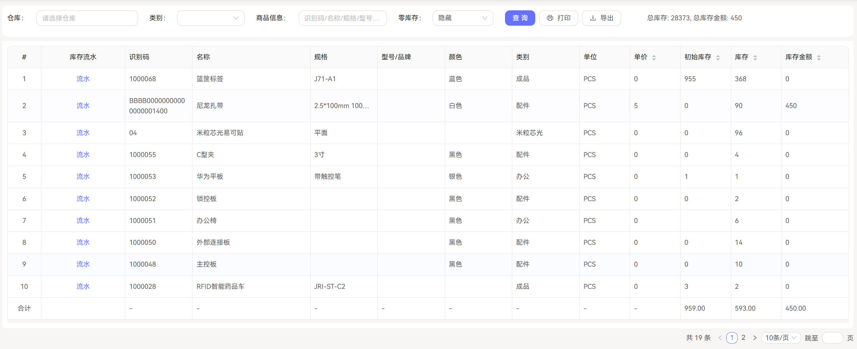
Task: Select page 1 in pagination
Action: point(732,338)
